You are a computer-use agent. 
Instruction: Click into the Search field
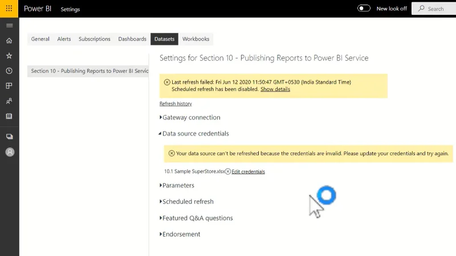[434, 9]
